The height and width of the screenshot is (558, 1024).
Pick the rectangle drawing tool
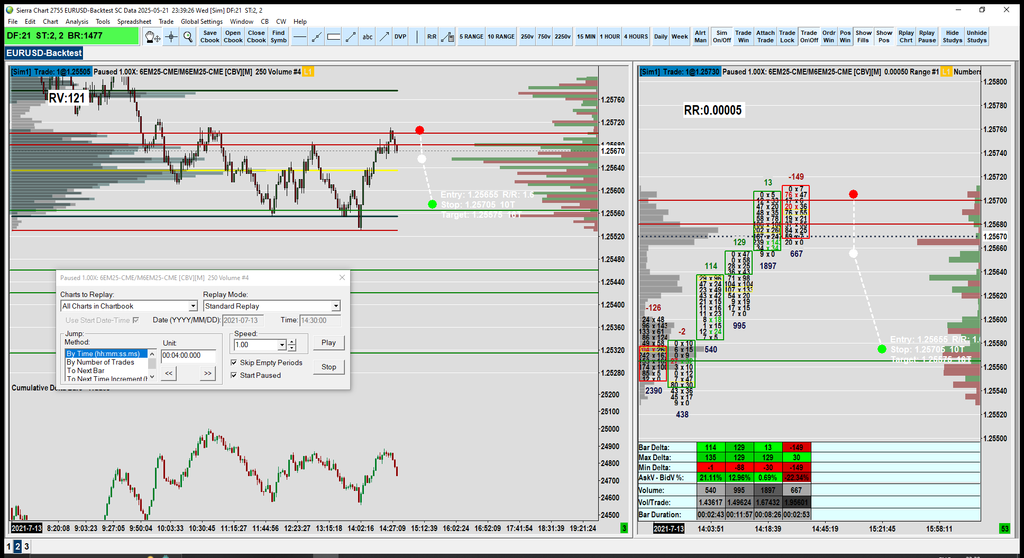333,36
